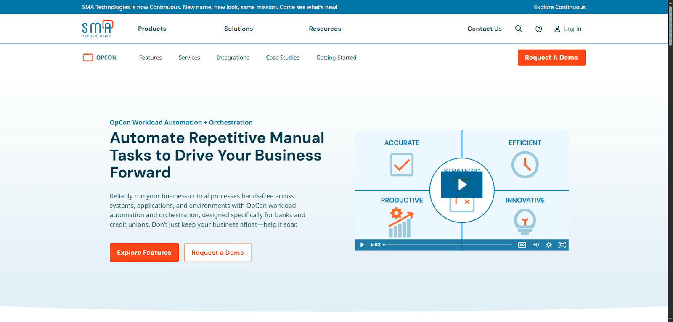Open the site search magnifier icon

(519, 29)
